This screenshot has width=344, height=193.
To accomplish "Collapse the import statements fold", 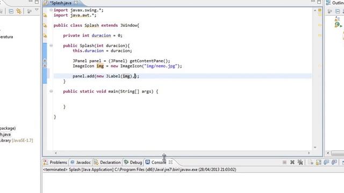I will tap(51, 10).
